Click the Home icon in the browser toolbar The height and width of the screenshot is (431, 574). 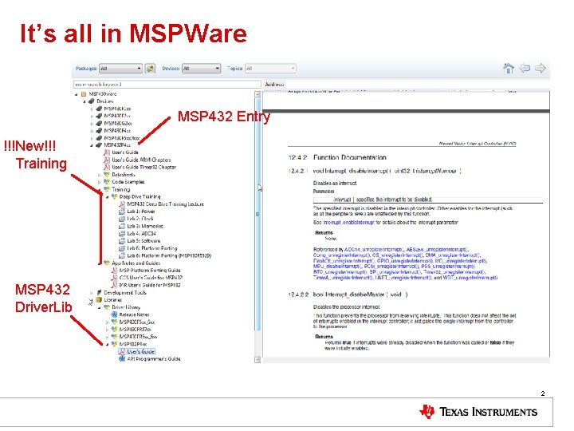(x=508, y=68)
